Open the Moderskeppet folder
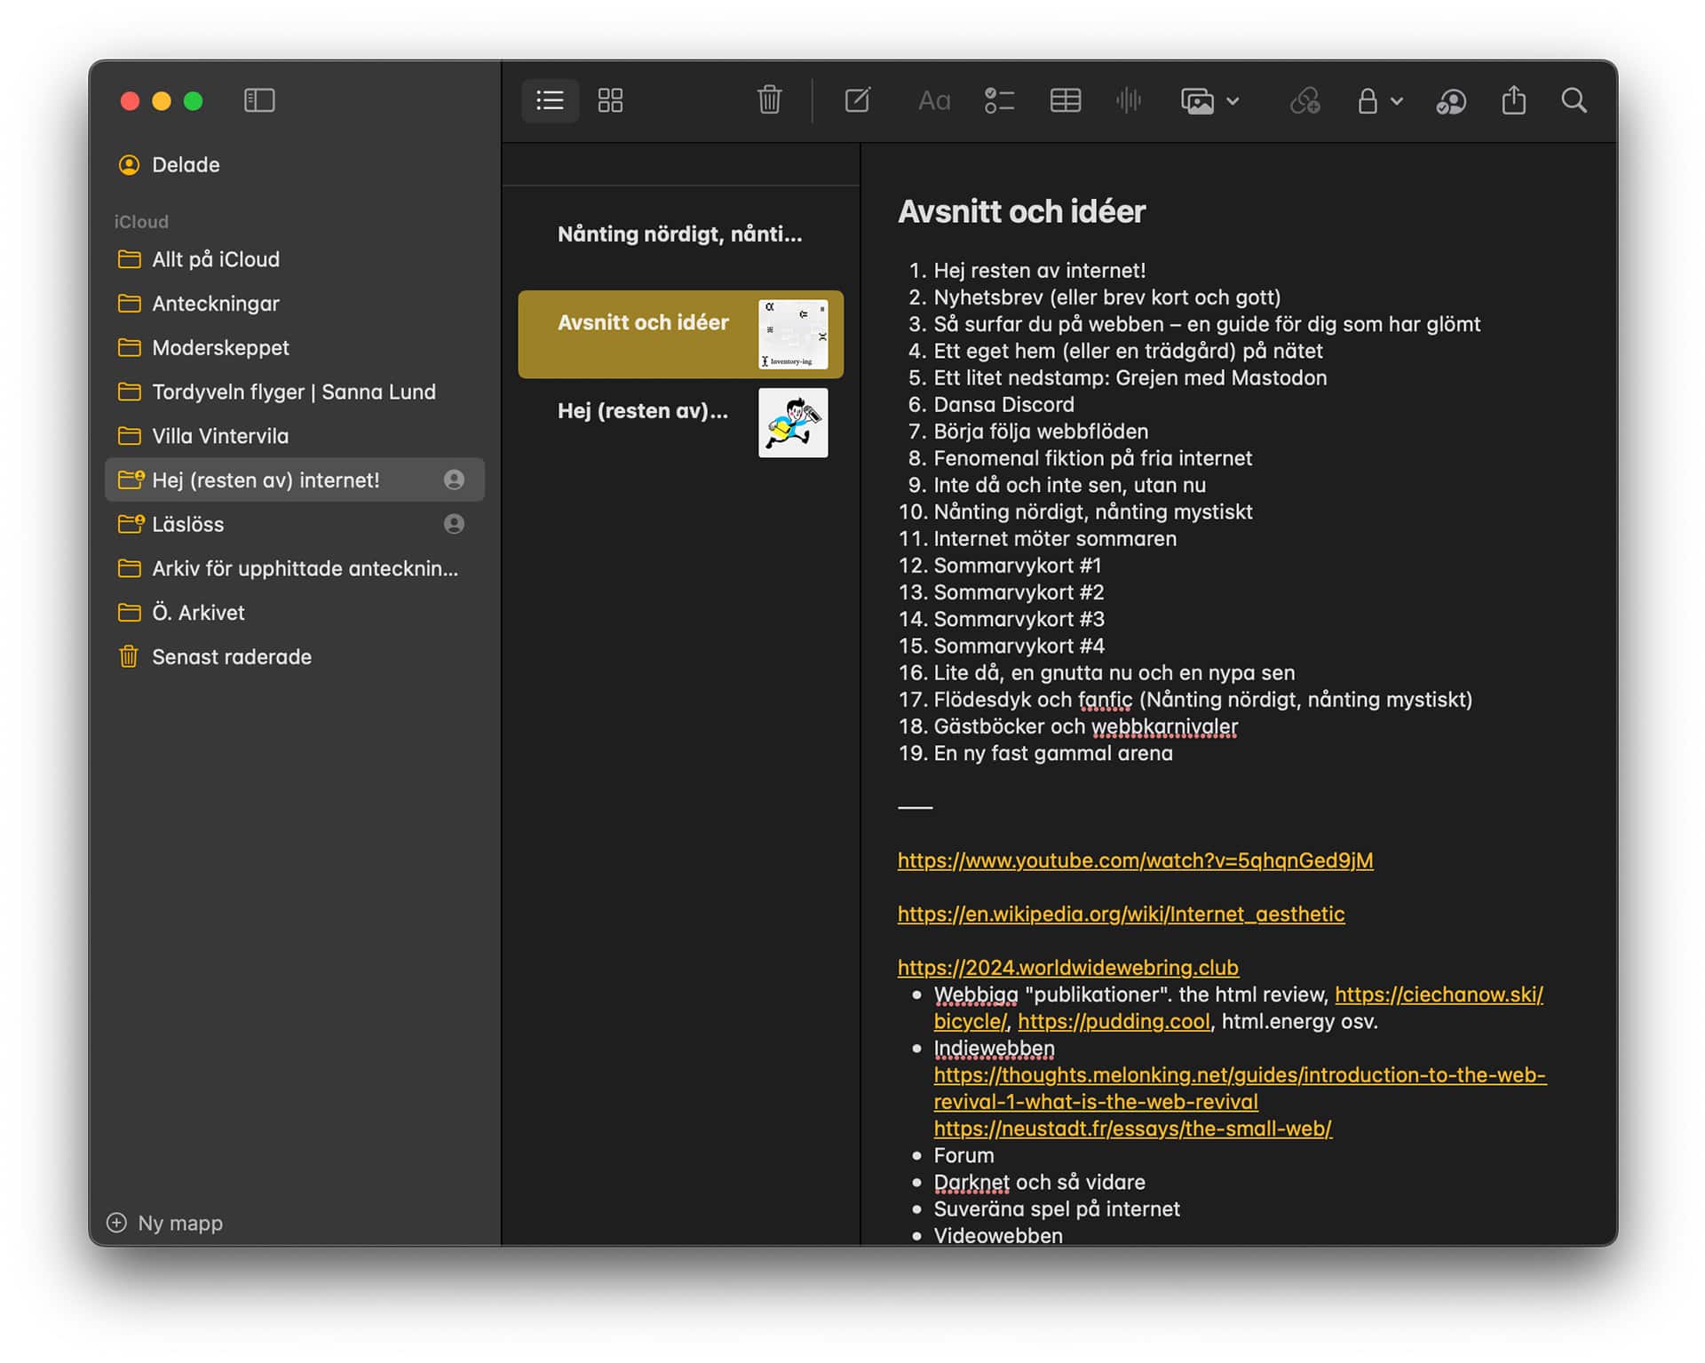Image resolution: width=1705 pixels, height=1363 pixels. [x=220, y=348]
